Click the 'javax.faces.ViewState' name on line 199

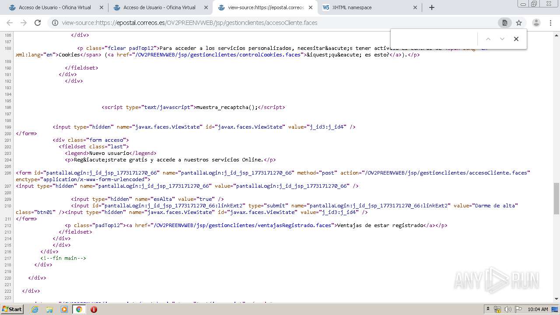167,127
